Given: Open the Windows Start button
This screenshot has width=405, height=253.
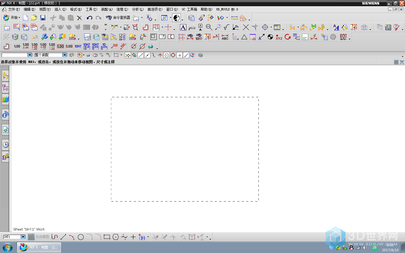Looking at the screenshot, I should click(x=8, y=248).
